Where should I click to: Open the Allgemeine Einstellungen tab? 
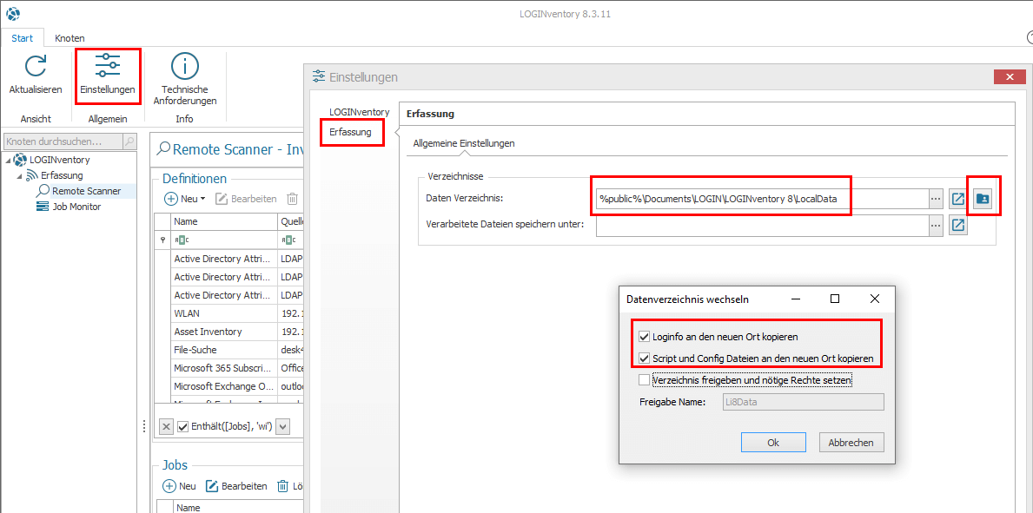[464, 143]
